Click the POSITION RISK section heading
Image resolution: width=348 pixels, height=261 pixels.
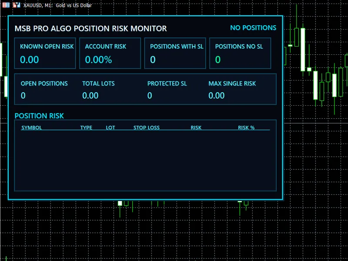[x=39, y=116]
